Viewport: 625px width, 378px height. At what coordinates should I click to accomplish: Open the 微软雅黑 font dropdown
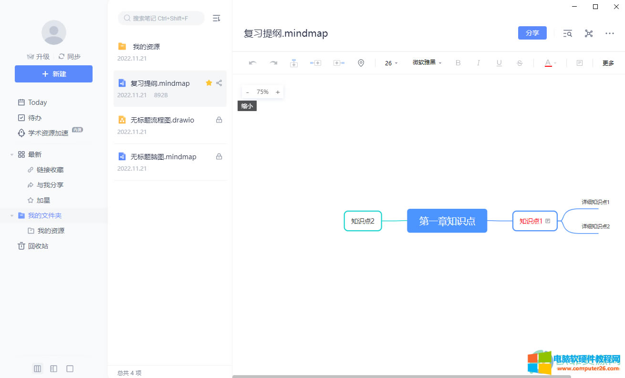[x=427, y=63]
